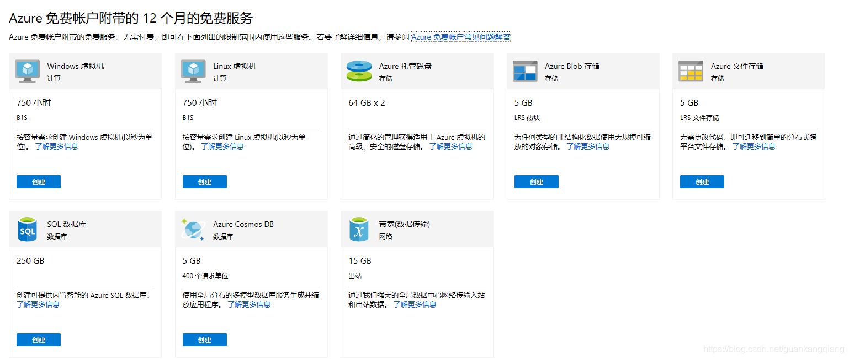
Task: Click the 250 GB value
Action: [x=30, y=261]
